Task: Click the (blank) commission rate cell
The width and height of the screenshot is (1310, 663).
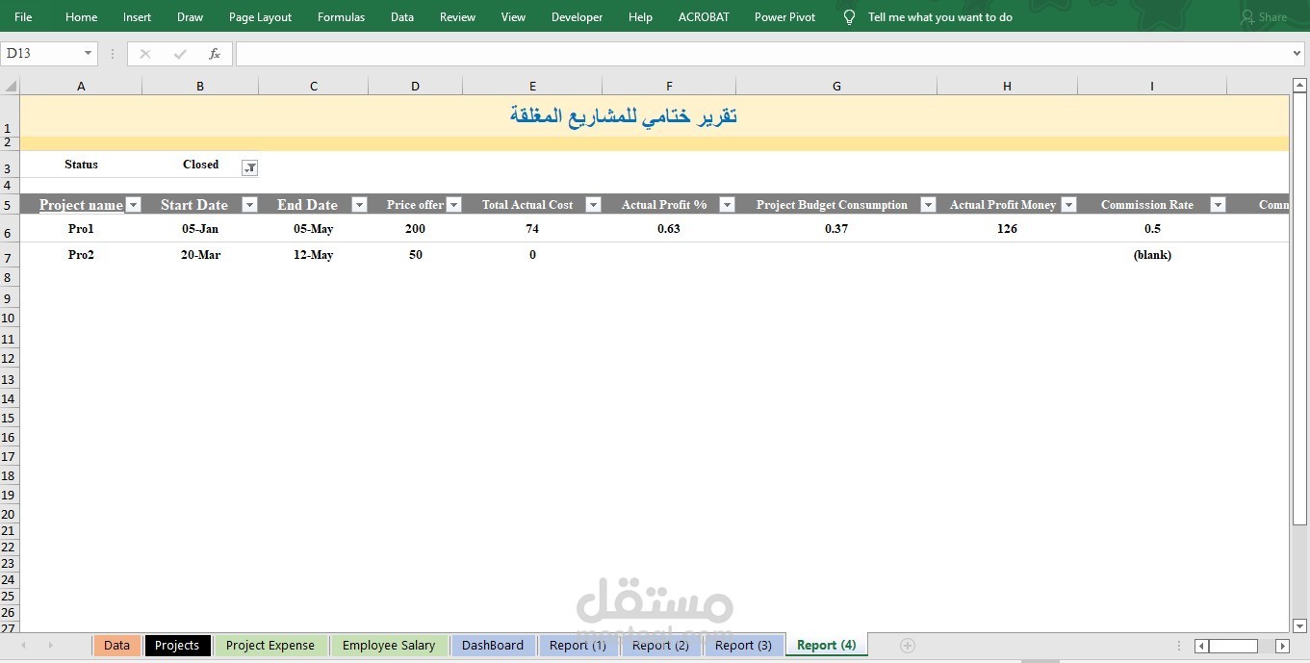Action: (1152, 255)
